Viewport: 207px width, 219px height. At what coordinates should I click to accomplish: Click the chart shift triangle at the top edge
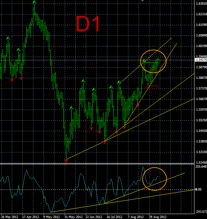[142, 1]
